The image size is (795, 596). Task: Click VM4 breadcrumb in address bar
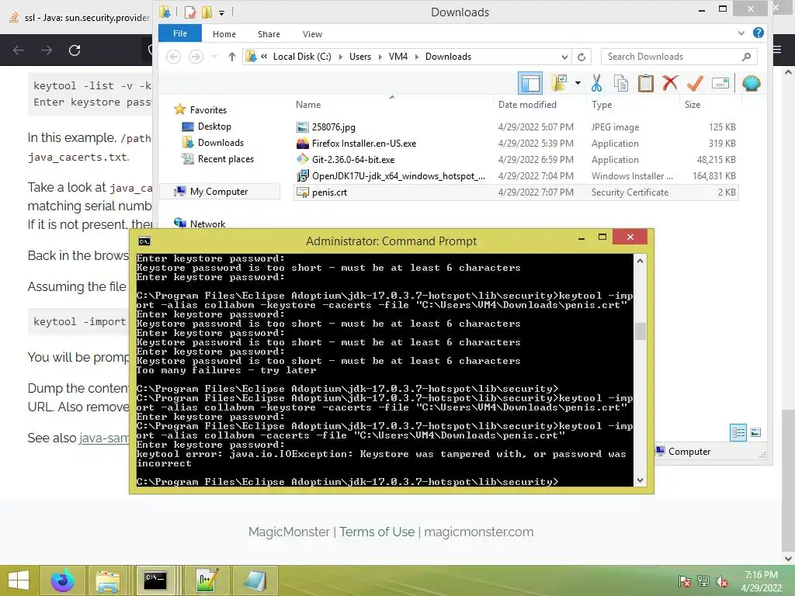[x=398, y=57]
